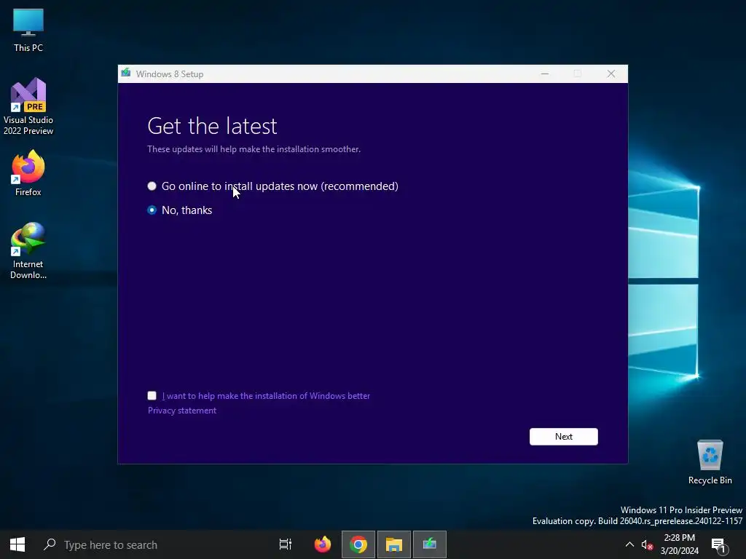The width and height of the screenshot is (746, 559).
Task: Select the Internet Download Manager desktop shortcut
Action: 28,250
